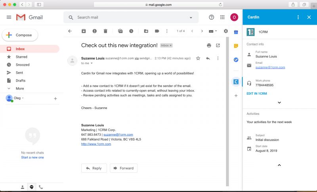The image size is (317, 192).
Task: Show search options dropdown arrow
Action: tap(191, 17)
